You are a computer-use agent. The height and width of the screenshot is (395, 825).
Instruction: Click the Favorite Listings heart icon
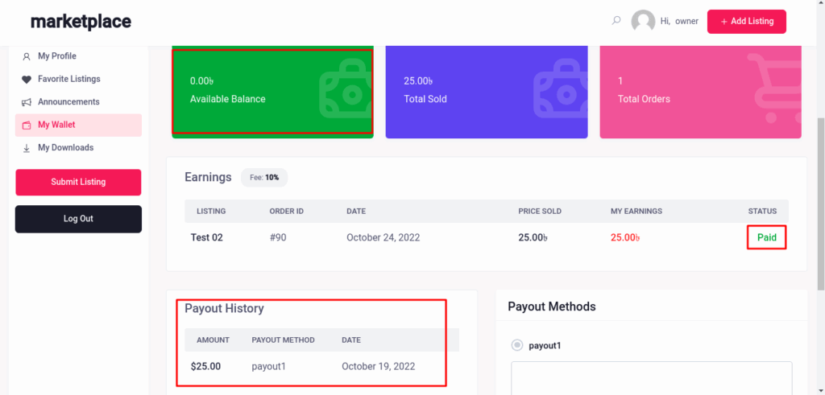pyautogui.click(x=27, y=80)
